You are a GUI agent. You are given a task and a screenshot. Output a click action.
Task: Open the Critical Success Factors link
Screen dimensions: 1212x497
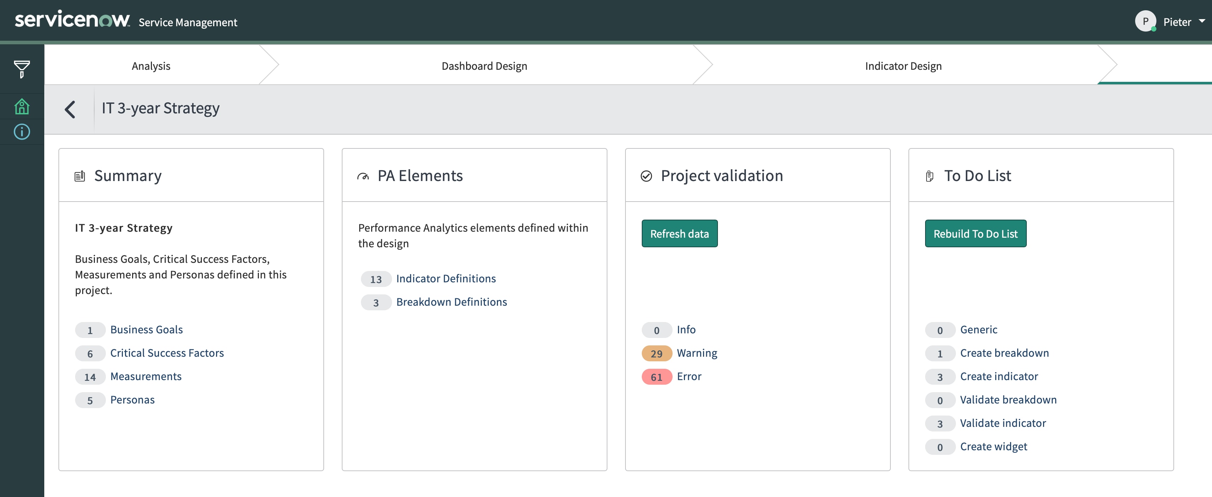pyautogui.click(x=166, y=352)
